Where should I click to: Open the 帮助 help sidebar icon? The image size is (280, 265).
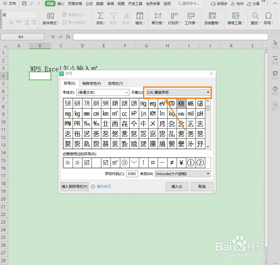point(275,91)
